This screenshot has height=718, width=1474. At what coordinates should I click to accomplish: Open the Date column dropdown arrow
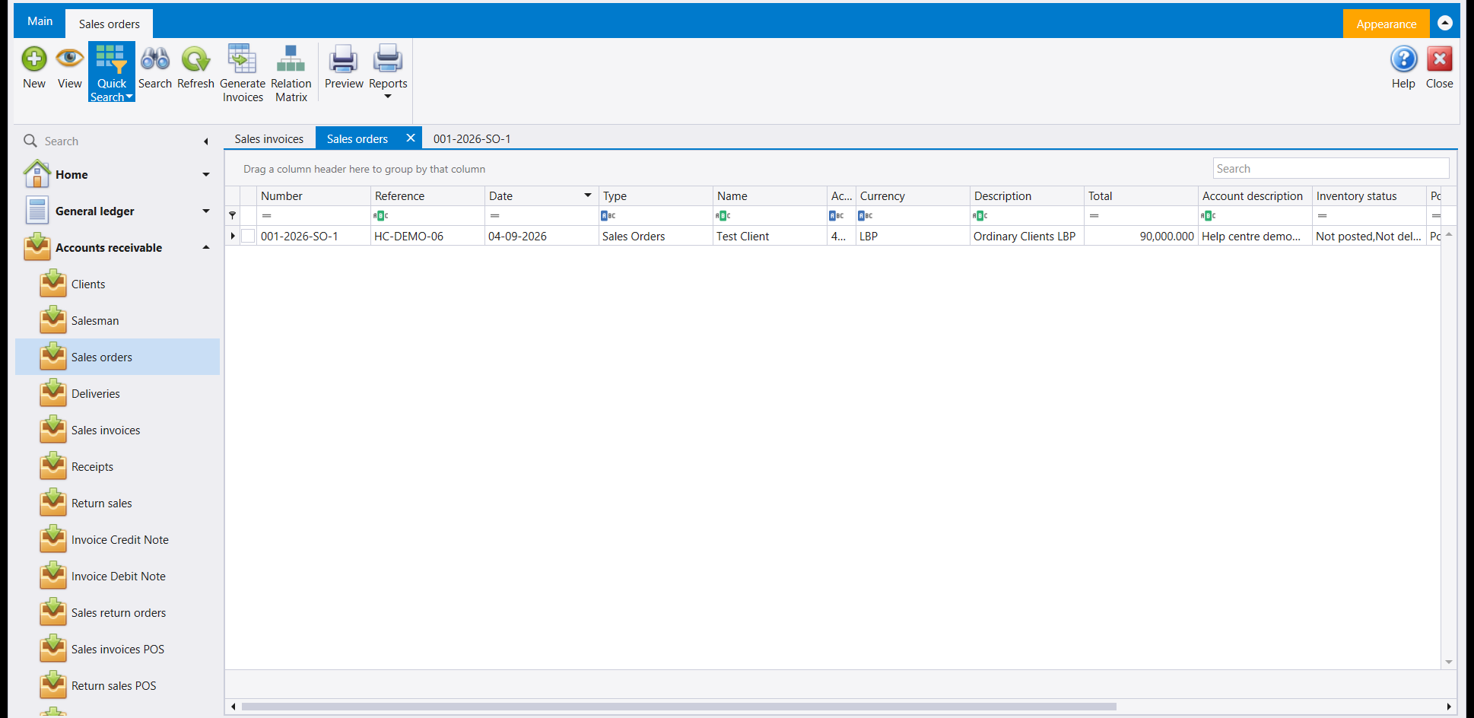pos(588,196)
